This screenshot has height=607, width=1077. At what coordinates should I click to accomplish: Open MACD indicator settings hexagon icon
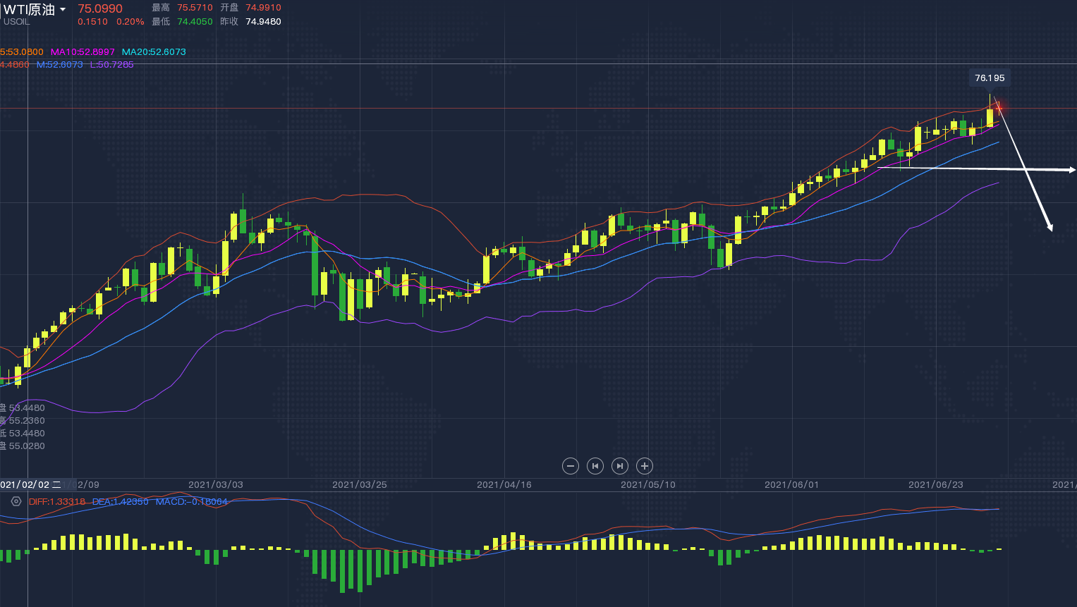16,501
